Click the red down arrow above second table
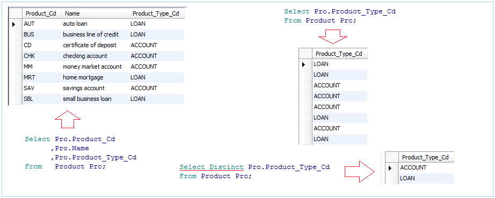 333,37
